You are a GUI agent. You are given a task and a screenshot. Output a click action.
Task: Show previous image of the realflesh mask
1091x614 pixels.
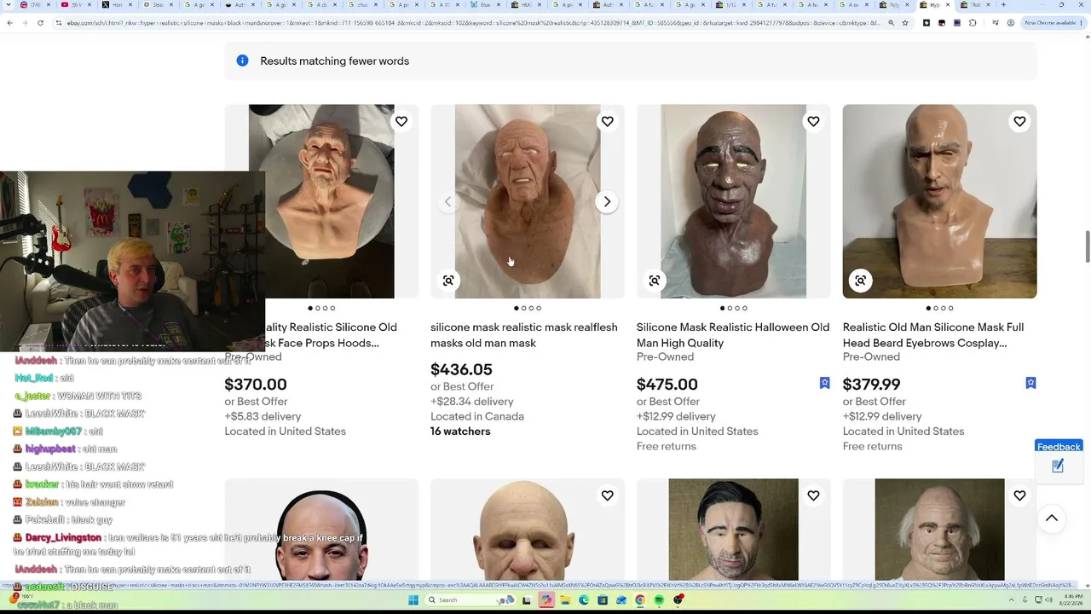click(447, 202)
